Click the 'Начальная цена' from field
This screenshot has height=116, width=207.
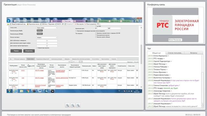102,28
